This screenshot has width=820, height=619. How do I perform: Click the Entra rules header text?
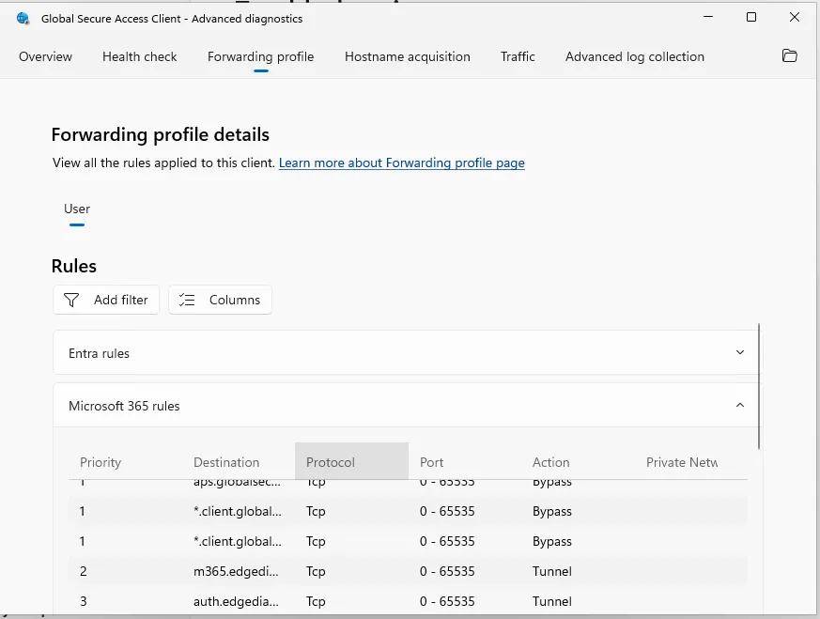point(99,353)
